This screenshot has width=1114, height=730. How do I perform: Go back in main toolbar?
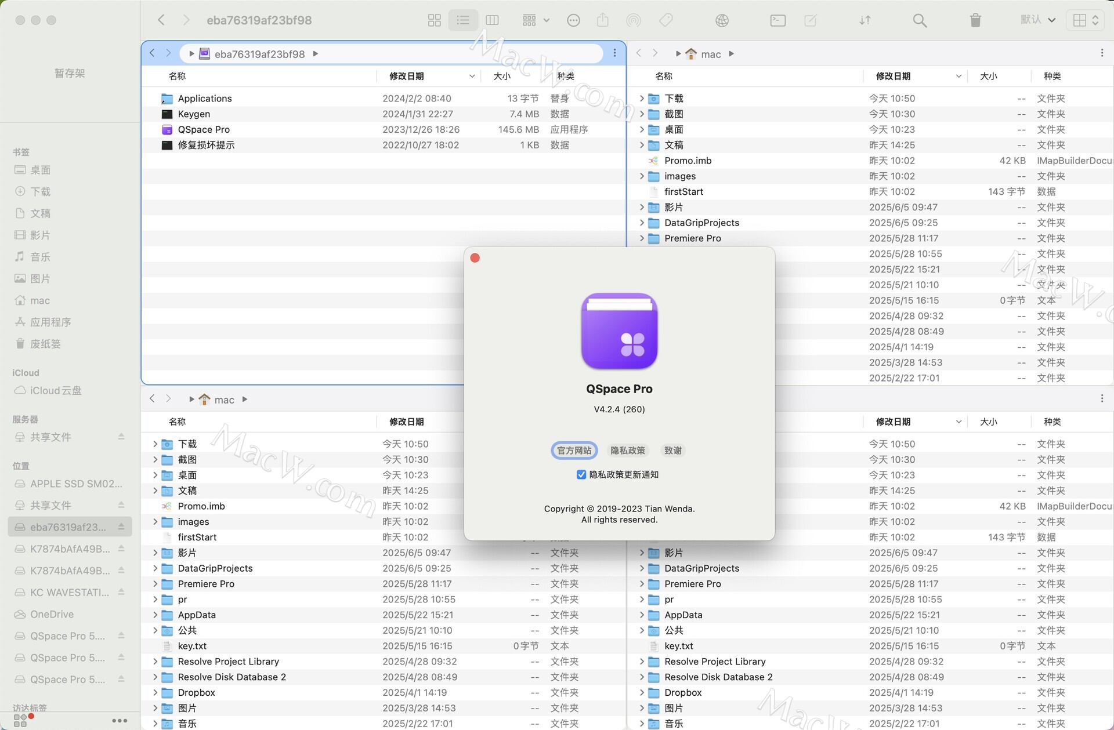(161, 20)
